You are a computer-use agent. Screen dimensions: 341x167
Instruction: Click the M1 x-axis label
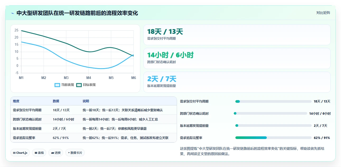(21, 78)
